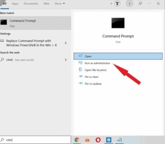
Task: Open the blue square app in taskbar
Action: click(x=109, y=140)
